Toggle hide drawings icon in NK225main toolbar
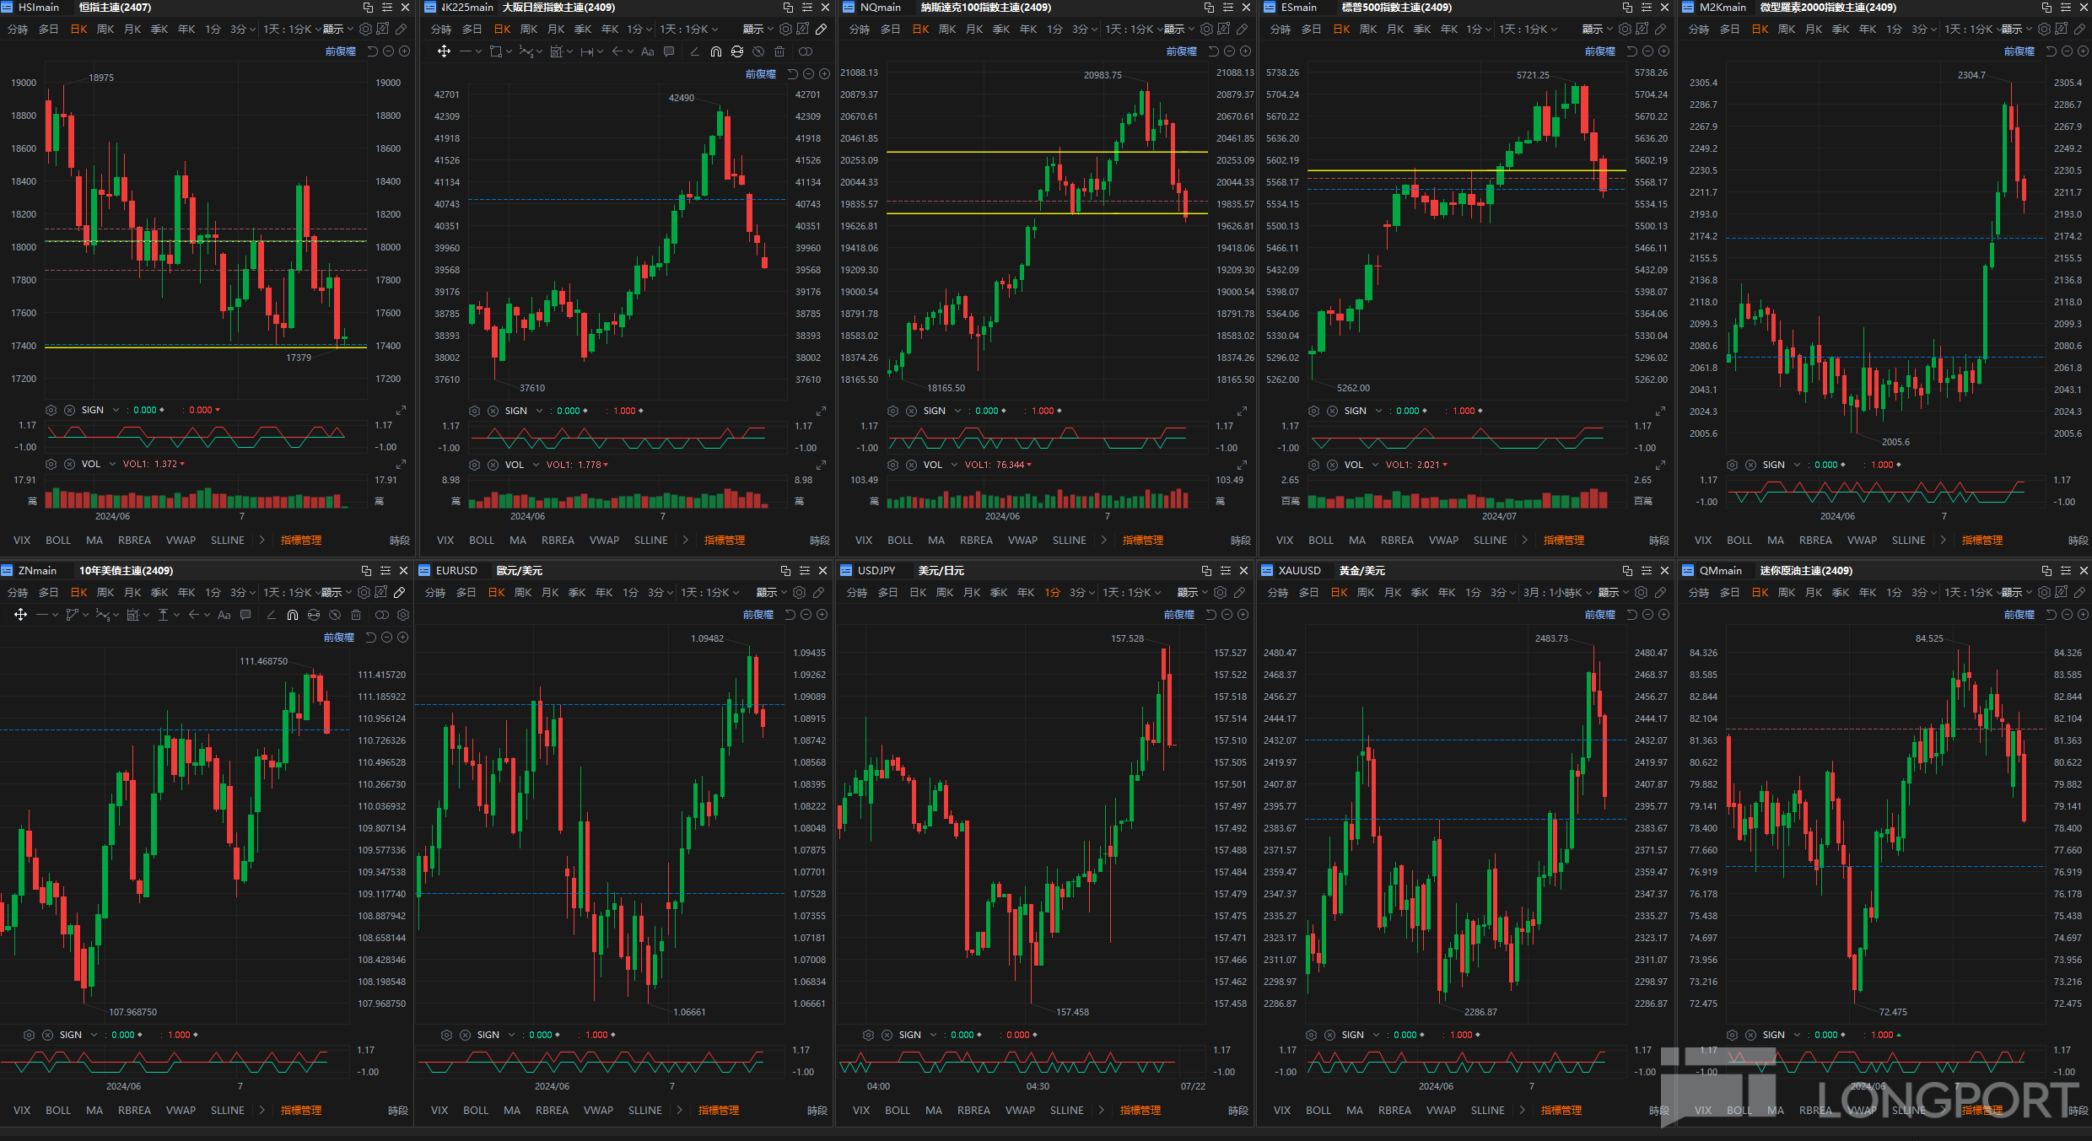Viewport: 2092px width, 1141px height. tap(758, 51)
